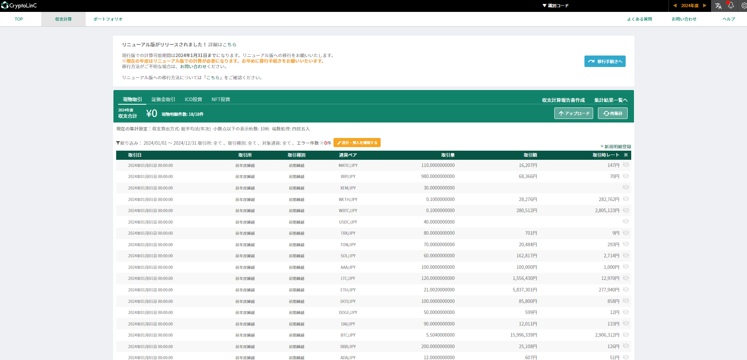The height and width of the screenshot is (360, 747).
Task: Click the 1,556,430円 amount cell
Action: [x=525, y=278]
